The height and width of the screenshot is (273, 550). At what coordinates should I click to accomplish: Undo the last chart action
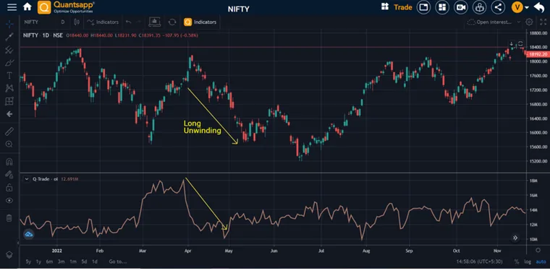128,22
